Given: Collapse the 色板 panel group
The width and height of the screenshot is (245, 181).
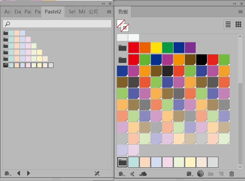Looking at the screenshot, I should point(234,4).
